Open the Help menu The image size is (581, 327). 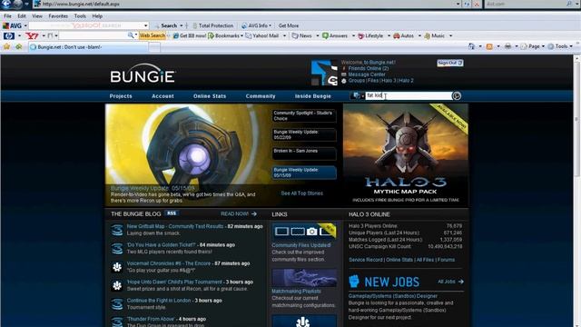point(97,16)
